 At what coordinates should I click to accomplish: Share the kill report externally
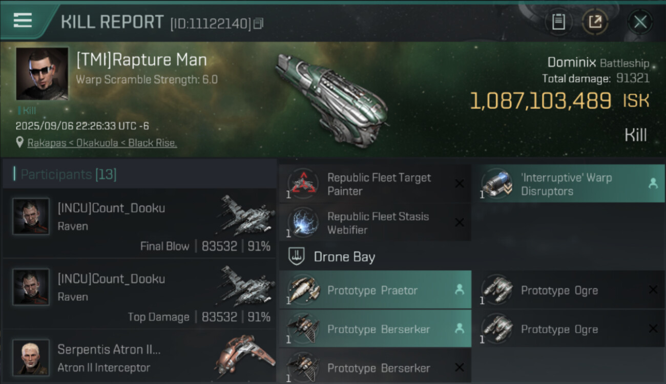tap(595, 22)
